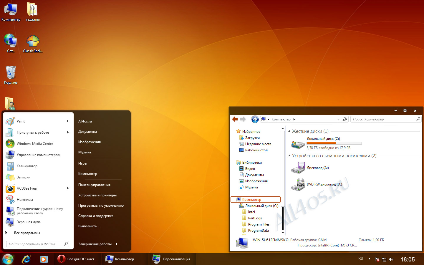The width and height of the screenshot is (424, 265).
Task: Launch Windows Media Center from Start menu
Action: [38, 144]
